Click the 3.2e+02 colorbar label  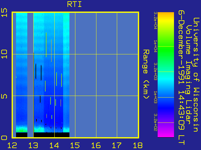tap(155, 122)
